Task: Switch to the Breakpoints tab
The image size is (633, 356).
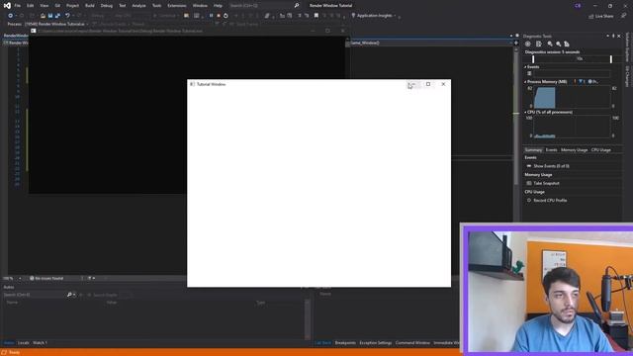Action: [345, 343]
